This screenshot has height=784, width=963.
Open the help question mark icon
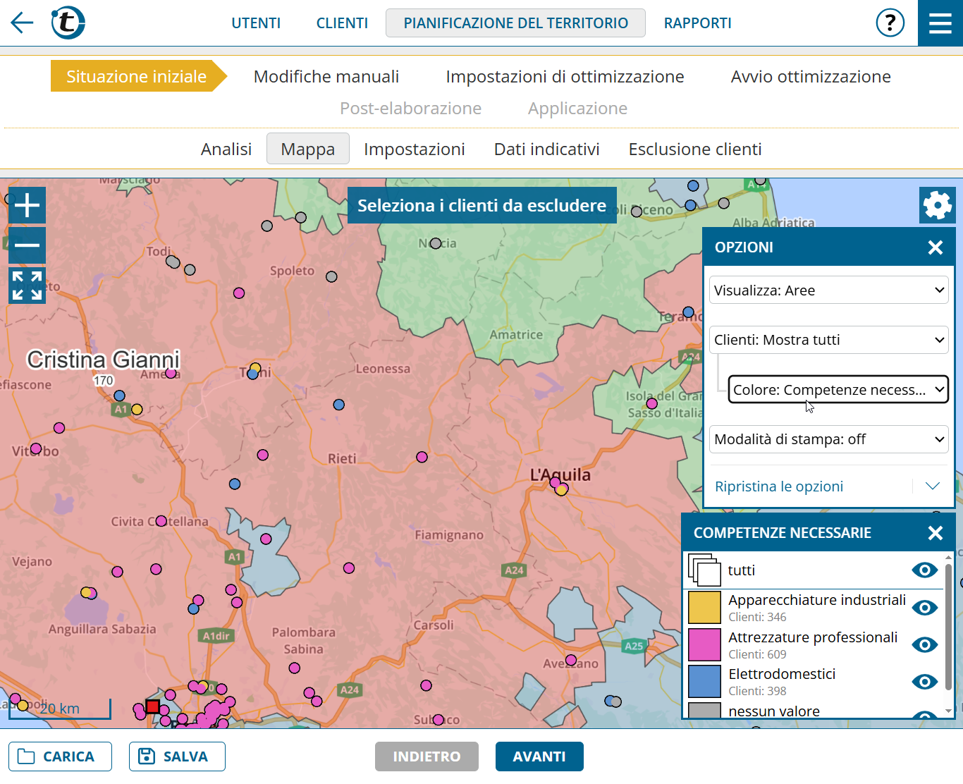890,23
